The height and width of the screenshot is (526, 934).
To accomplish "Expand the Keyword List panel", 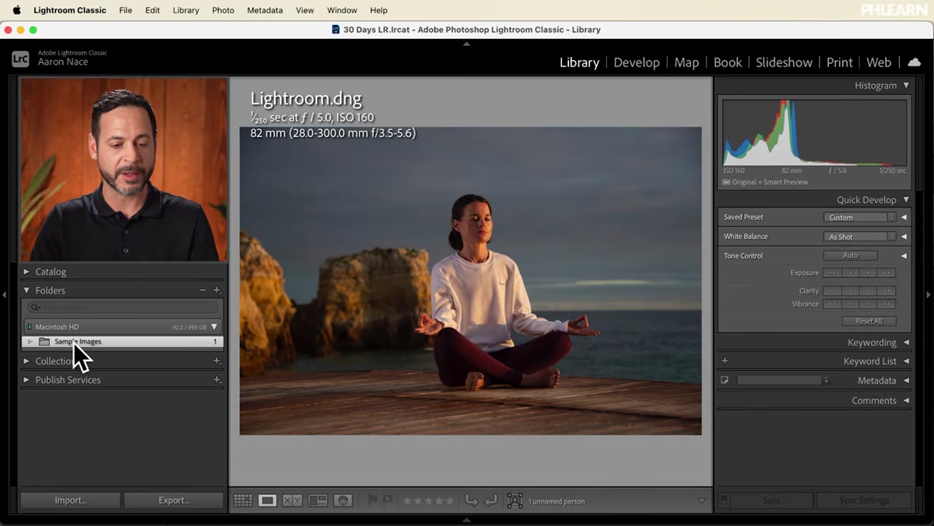I will pos(906,361).
